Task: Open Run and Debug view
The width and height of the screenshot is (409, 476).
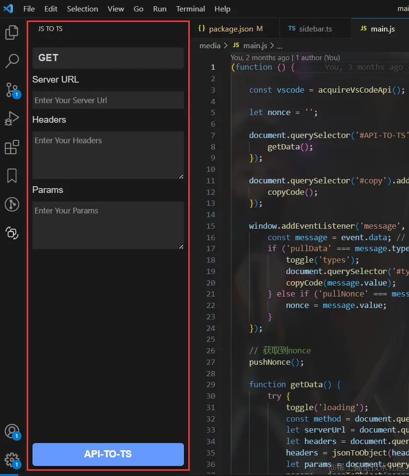Action: point(12,118)
